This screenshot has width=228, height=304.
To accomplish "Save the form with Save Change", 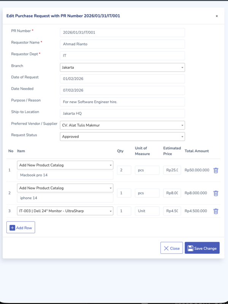I will pyautogui.click(x=202, y=248).
